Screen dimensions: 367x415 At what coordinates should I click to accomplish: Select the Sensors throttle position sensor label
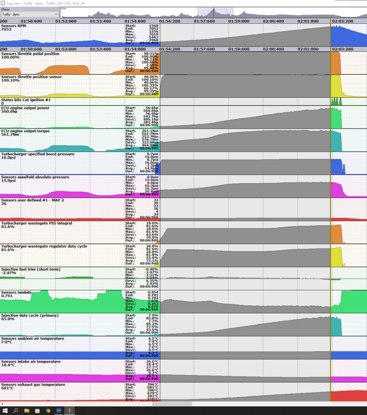click(31, 76)
